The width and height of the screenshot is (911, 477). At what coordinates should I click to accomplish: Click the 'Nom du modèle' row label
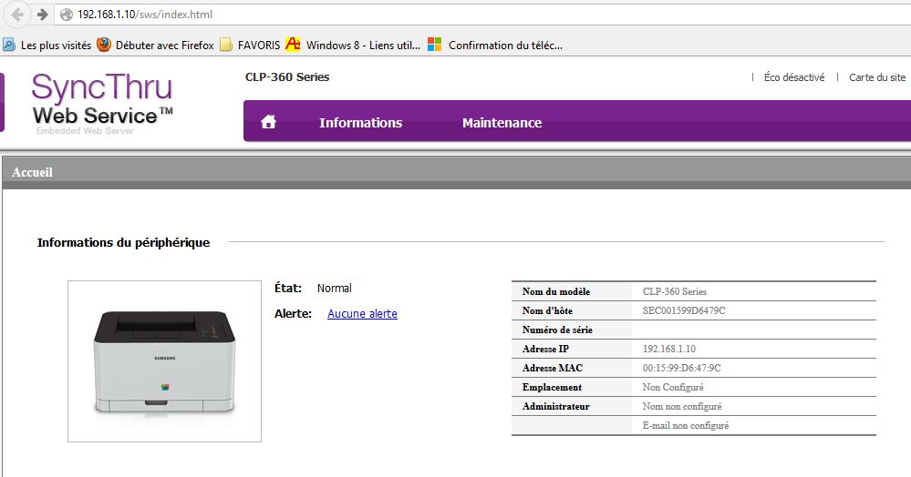(556, 291)
